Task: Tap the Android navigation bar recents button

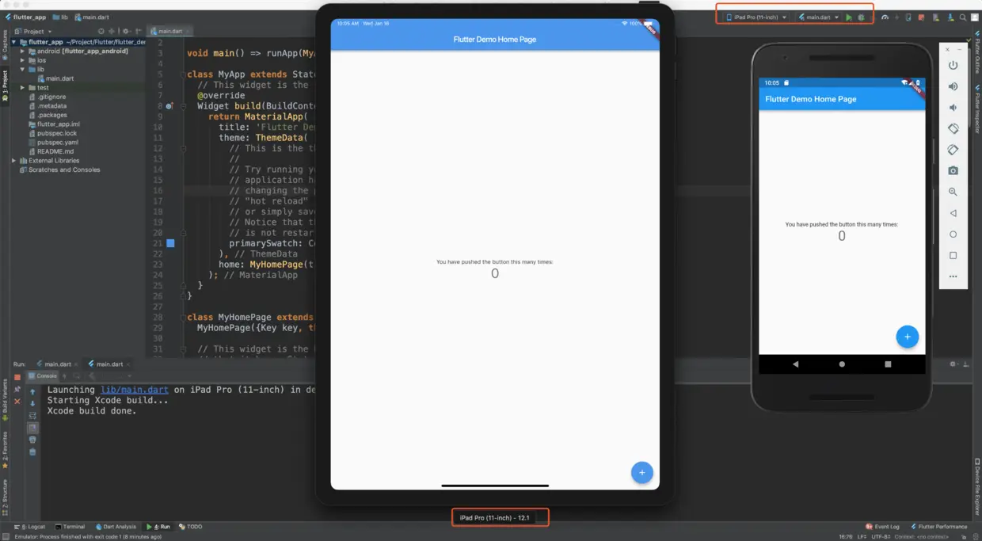Action: pos(888,364)
